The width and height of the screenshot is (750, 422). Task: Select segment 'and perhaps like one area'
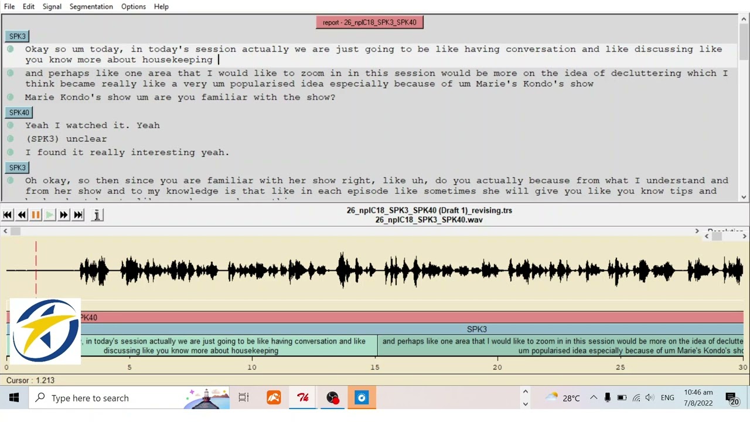click(x=561, y=346)
